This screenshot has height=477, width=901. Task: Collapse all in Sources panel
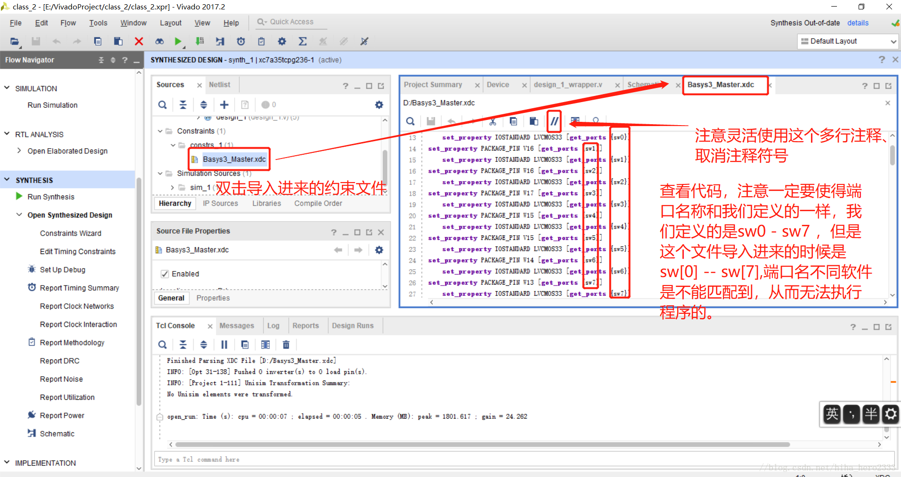click(183, 105)
